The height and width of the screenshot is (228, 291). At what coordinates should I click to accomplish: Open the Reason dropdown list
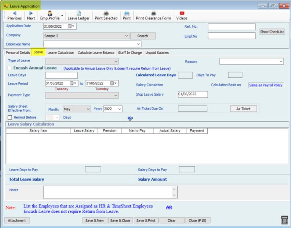pyautogui.click(x=281, y=61)
